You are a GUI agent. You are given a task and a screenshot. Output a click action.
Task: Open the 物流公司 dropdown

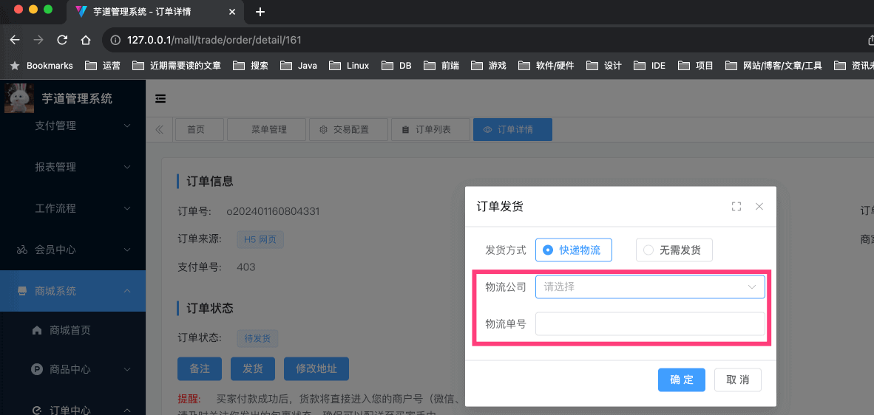click(x=649, y=287)
